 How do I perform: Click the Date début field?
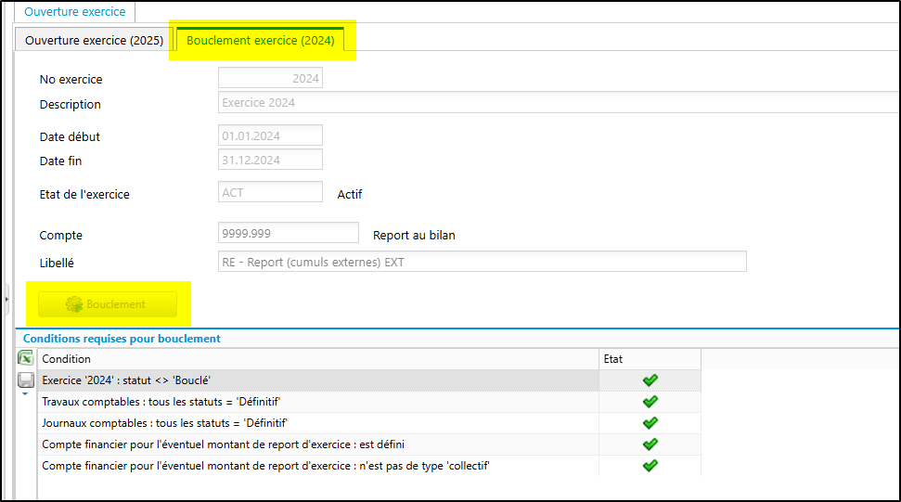270,135
